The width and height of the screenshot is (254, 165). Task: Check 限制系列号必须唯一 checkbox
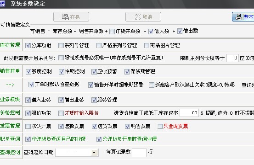tap(61, 58)
